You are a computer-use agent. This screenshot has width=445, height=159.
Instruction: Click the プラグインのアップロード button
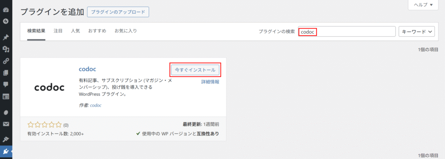(x=118, y=12)
